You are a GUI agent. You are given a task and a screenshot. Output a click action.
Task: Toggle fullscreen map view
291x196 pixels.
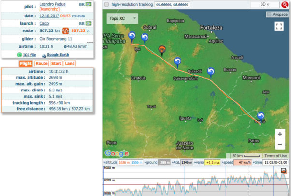tap(279, 26)
